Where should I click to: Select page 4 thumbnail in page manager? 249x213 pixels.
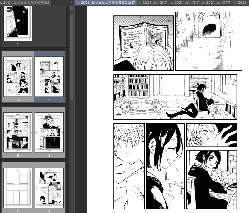pyautogui.click(x=49, y=132)
